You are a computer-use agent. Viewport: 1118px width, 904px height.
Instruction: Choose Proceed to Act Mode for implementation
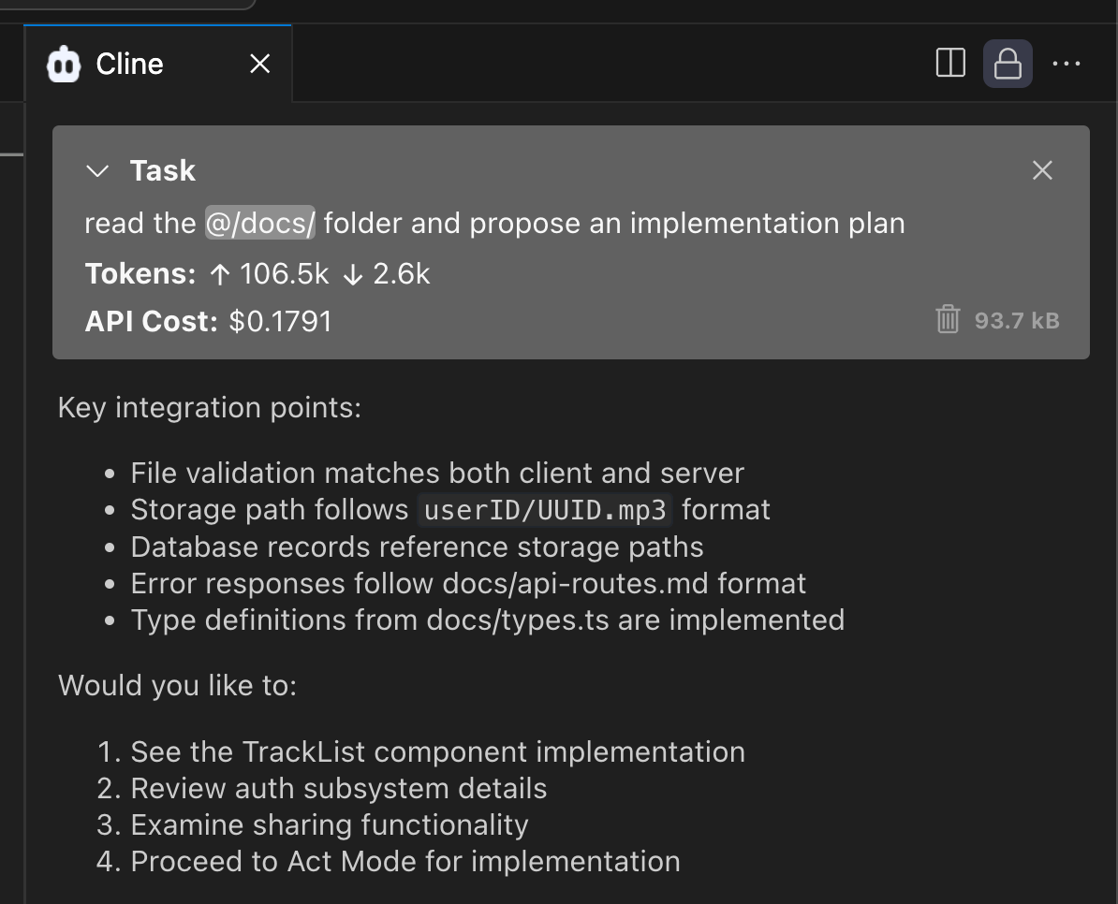point(405,862)
